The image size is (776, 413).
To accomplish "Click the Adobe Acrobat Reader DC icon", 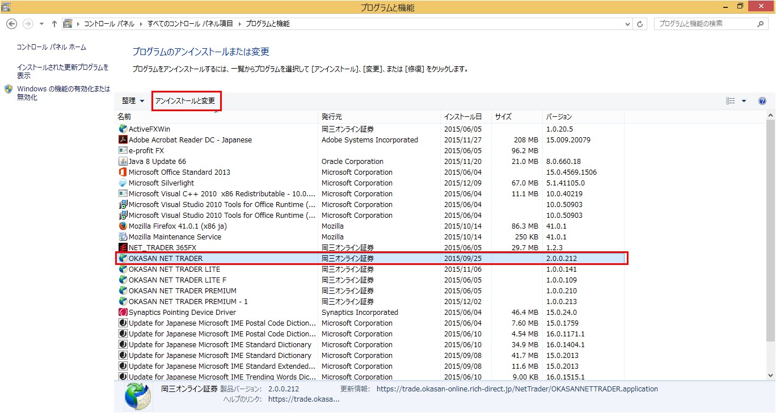I will tap(123, 140).
